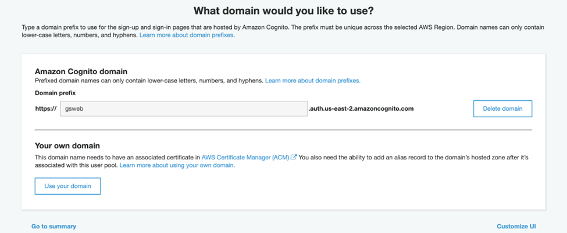
Task: Click the horizontal divider between domain sections
Action: pos(284,129)
